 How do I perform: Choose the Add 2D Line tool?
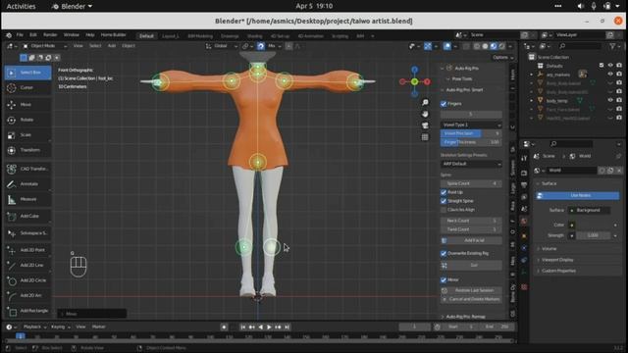coord(27,265)
